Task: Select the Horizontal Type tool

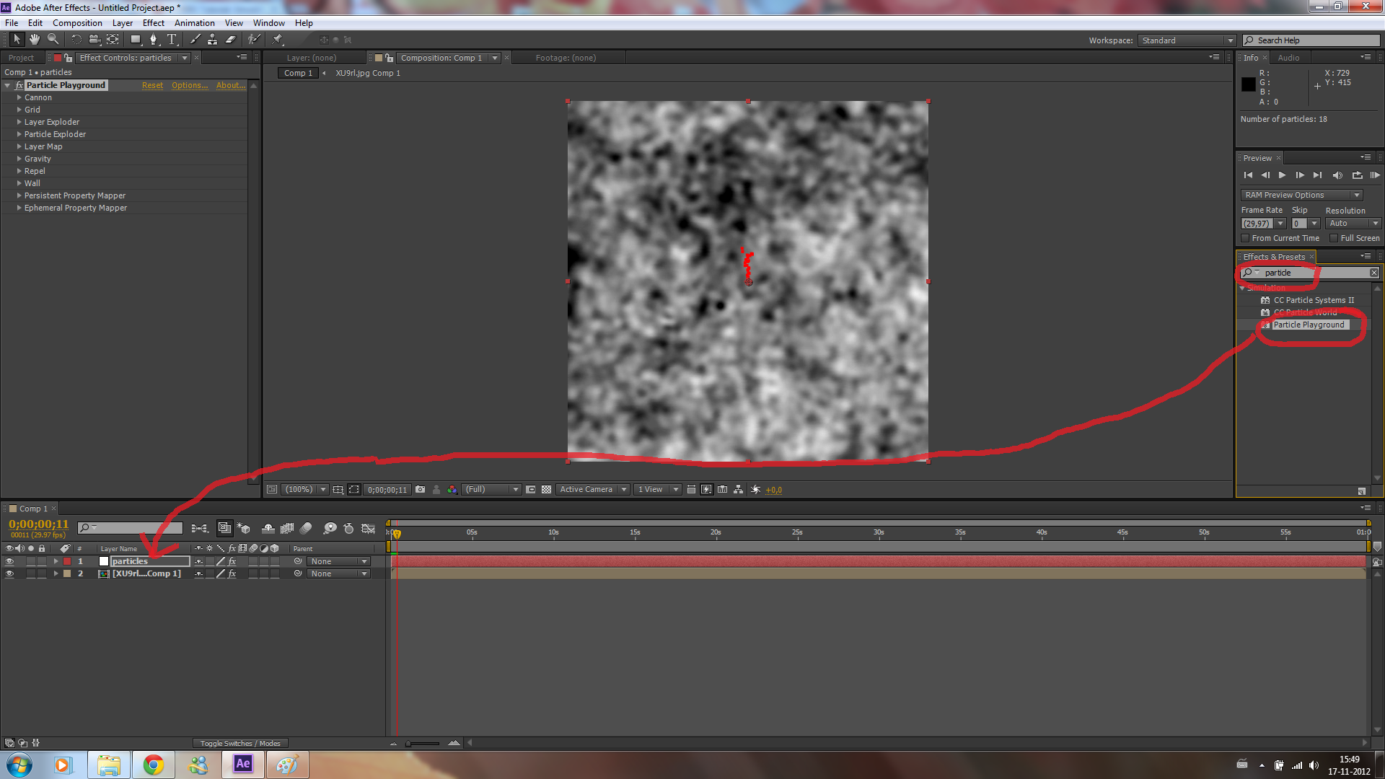Action: pyautogui.click(x=172, y=40)
